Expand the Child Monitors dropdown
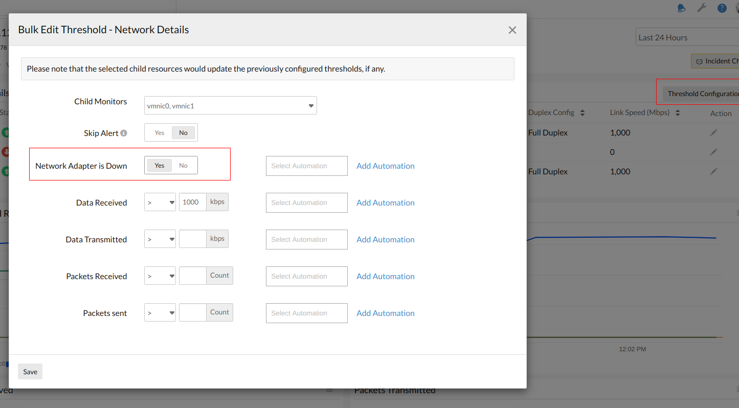 [231, 106]
